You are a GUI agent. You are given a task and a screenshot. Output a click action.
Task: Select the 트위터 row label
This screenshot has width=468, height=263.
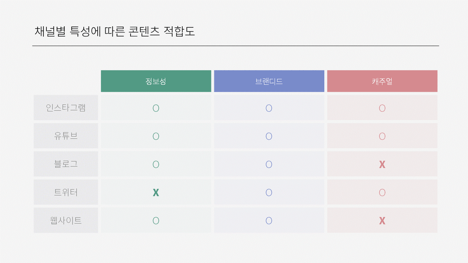tap(66, 192)
